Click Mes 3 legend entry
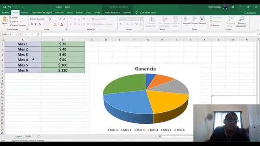 coord(139,130)
